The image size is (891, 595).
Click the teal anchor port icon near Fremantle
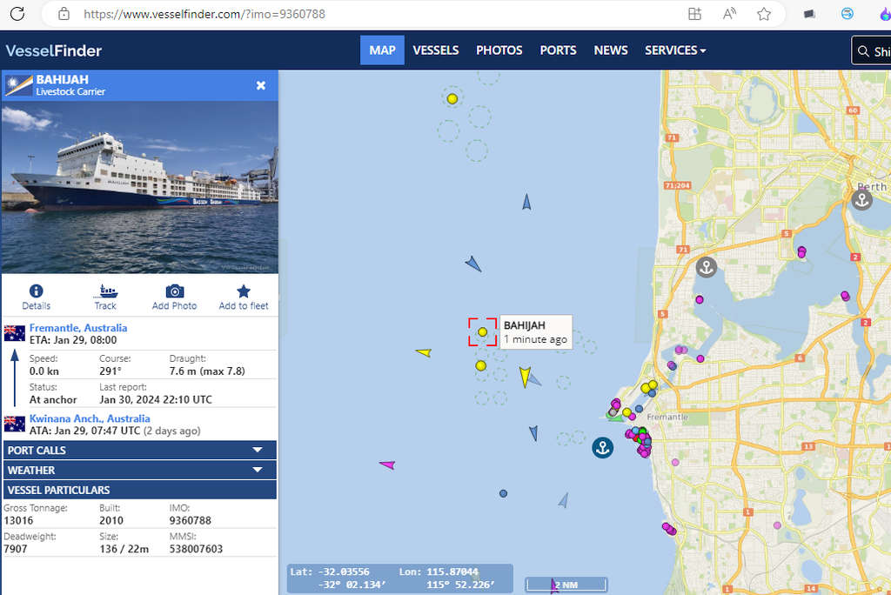pos(602,448)
